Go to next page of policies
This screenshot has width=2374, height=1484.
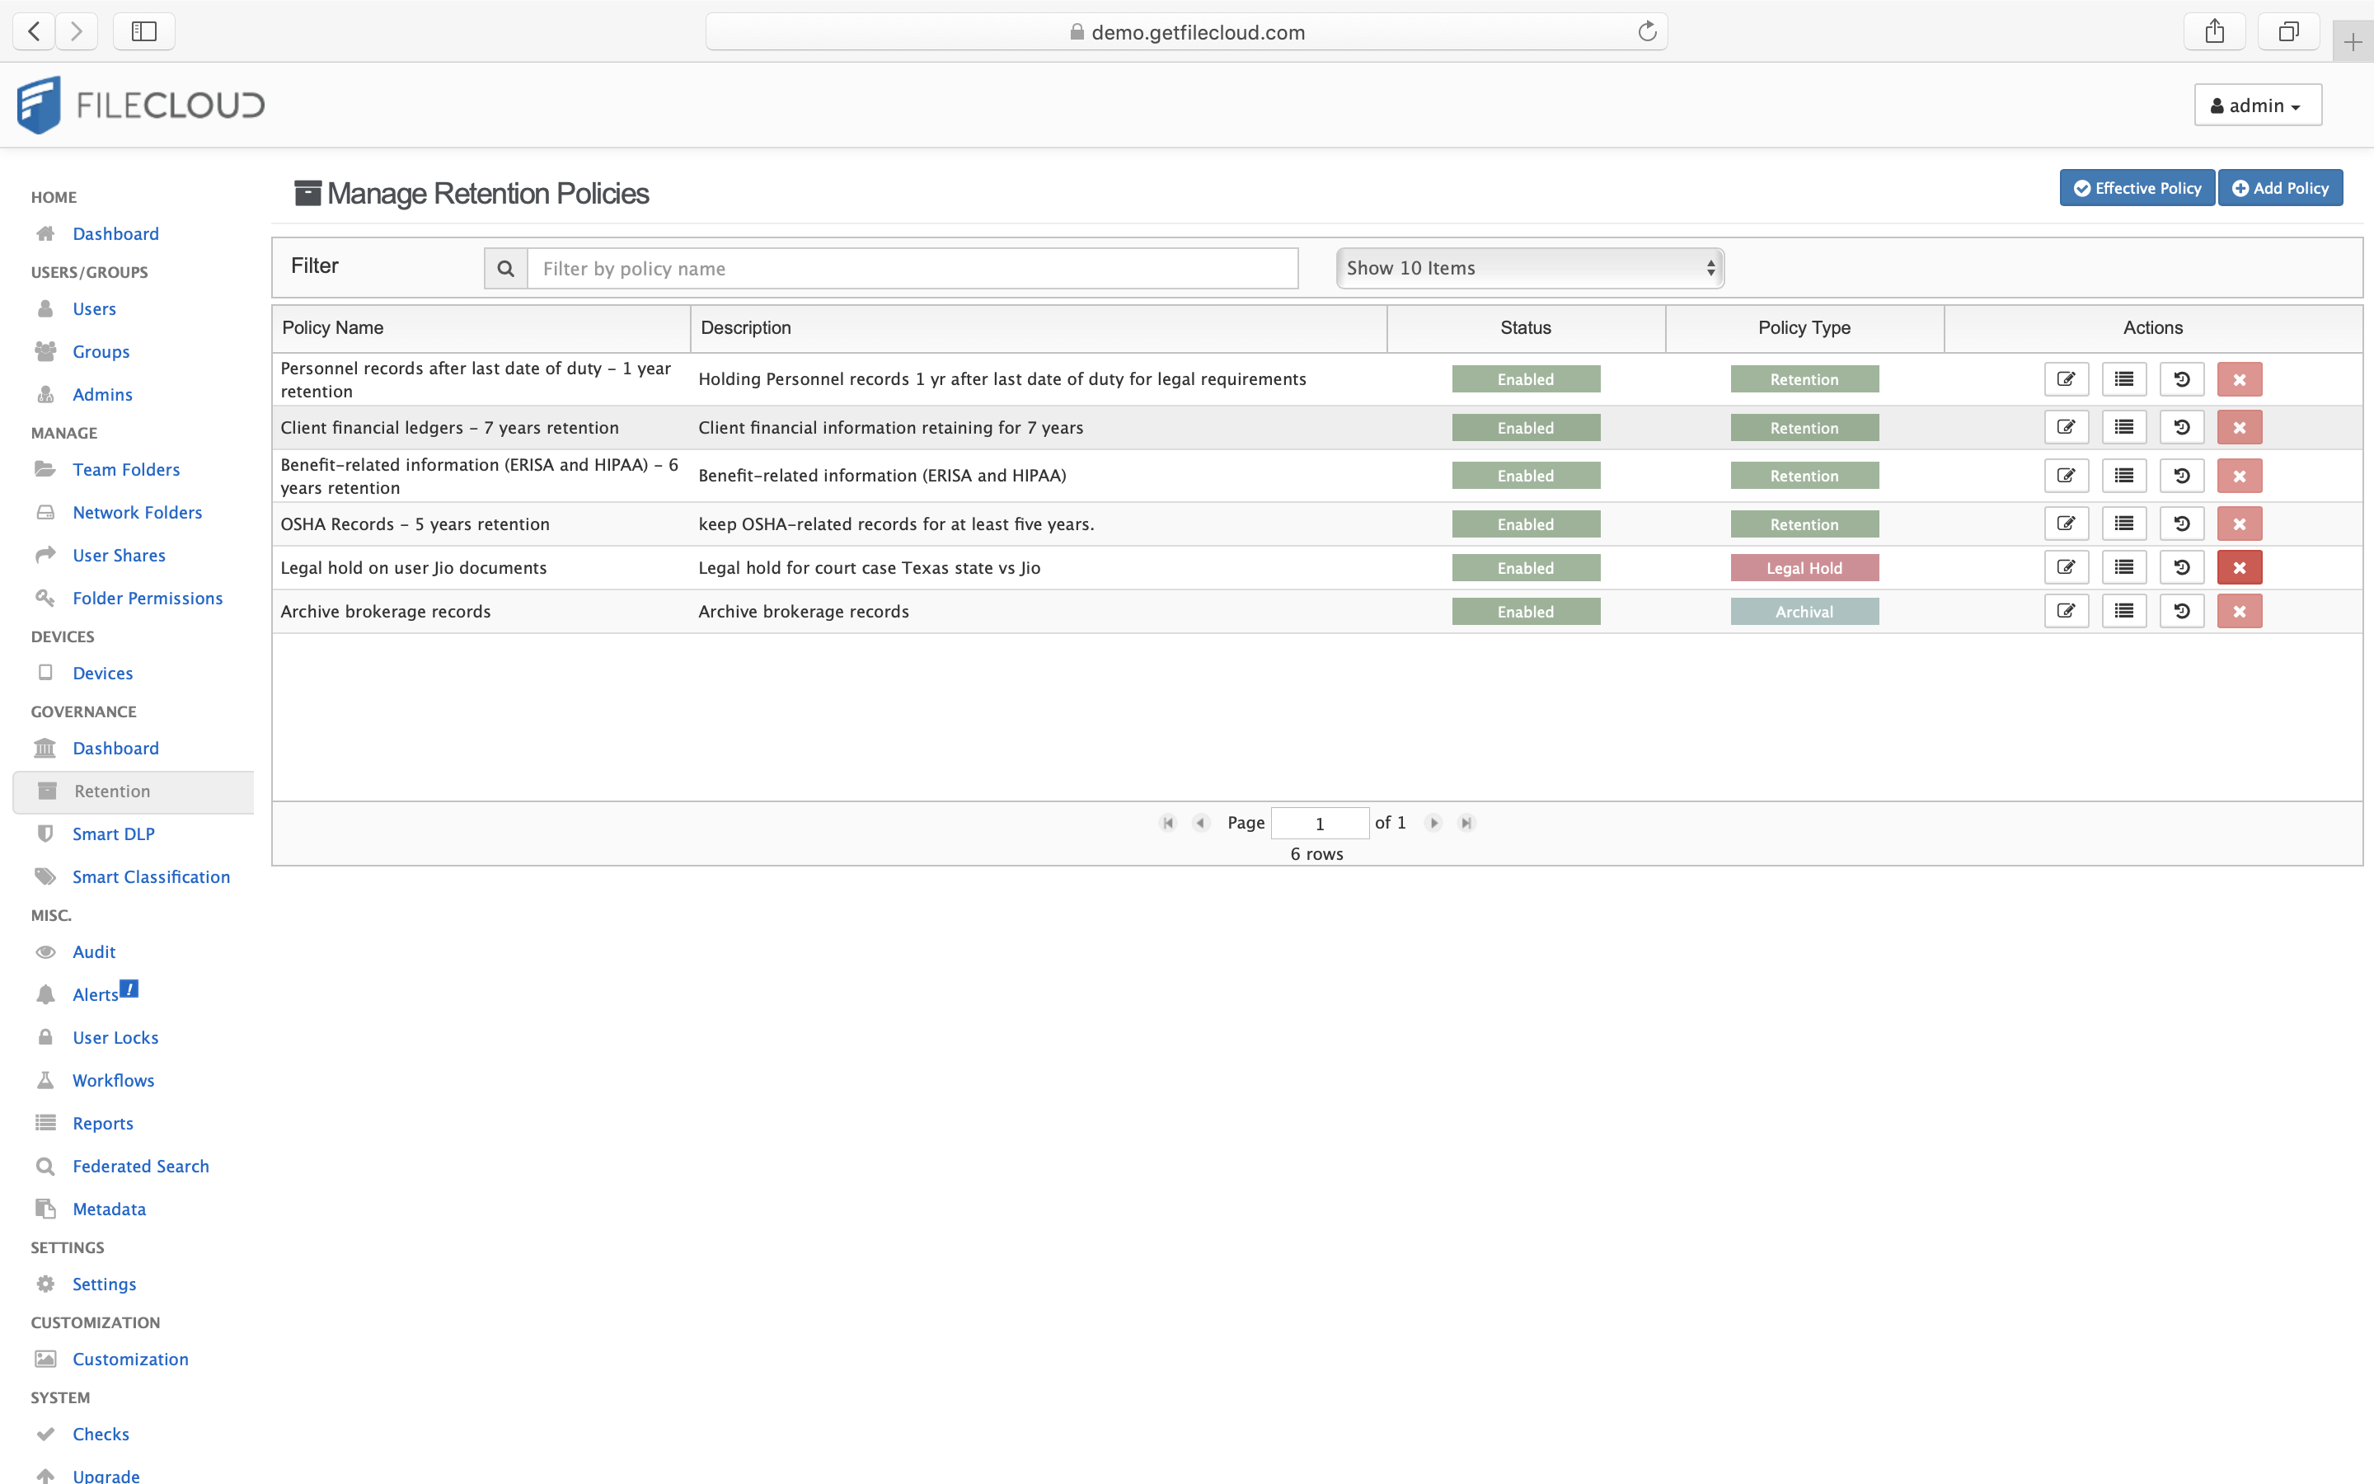pyautogui.click(x=1433, y=823)
